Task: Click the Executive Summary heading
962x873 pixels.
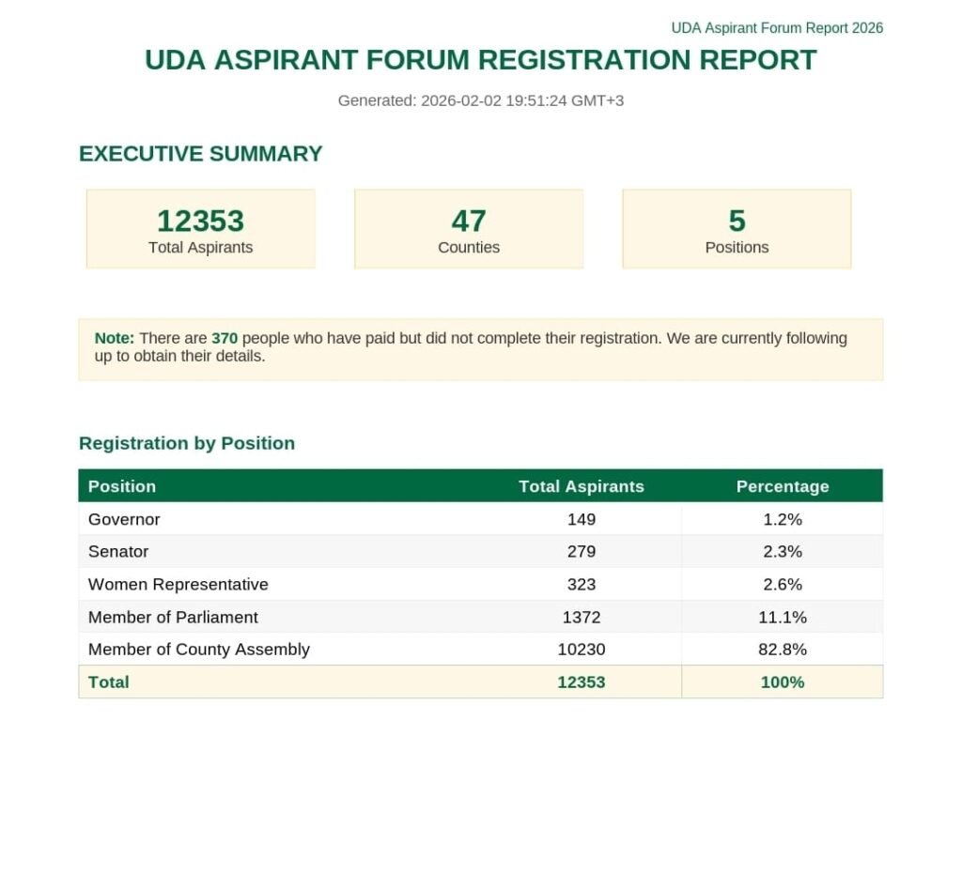Action: (200, 154)
